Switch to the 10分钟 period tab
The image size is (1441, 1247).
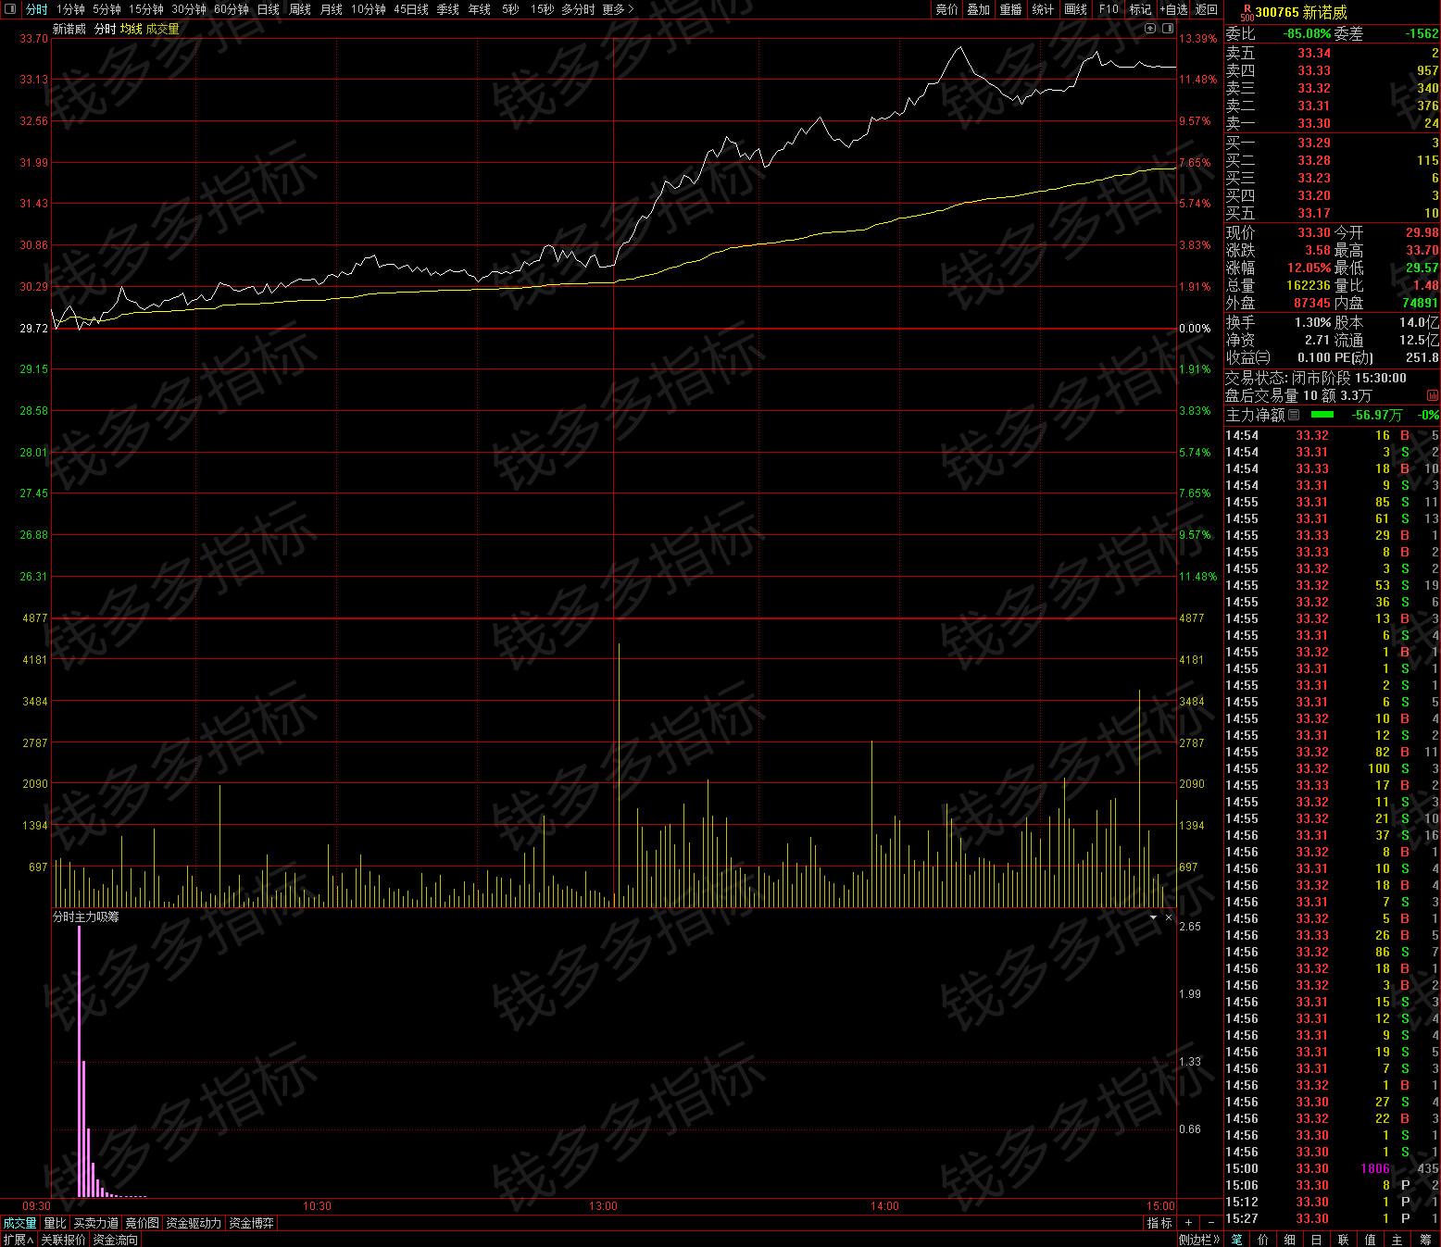pyautogui.click(x=369, y=9)
